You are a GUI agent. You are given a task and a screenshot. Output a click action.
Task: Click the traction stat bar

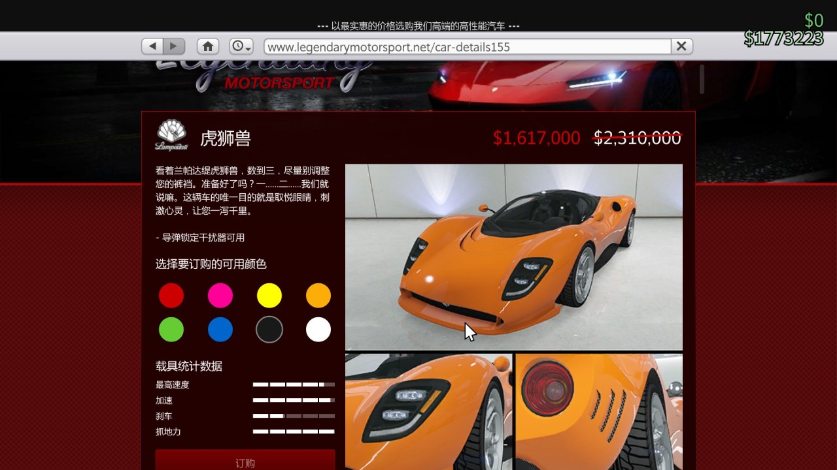pos(294,431)
